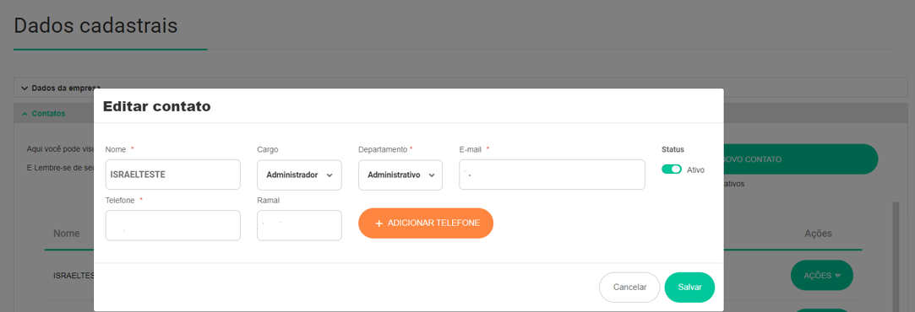Toggle the Ativo status switch
The image size is (915, 312).
pos(672,169)
